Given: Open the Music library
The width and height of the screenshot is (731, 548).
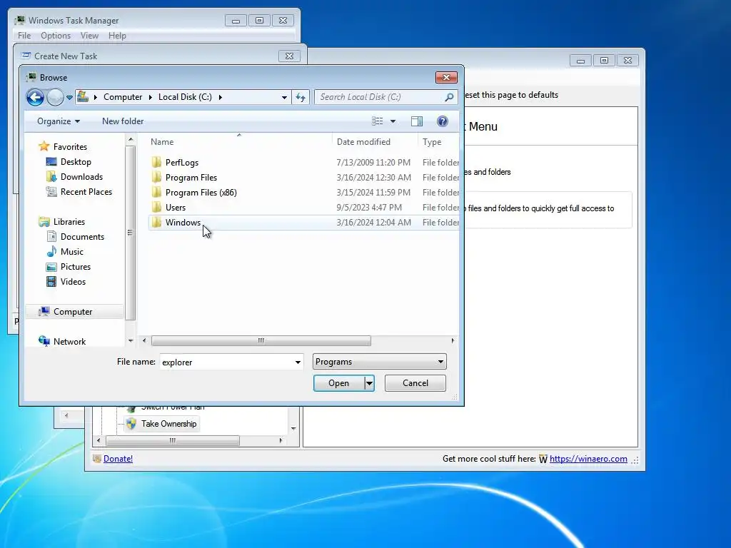Looking at the screenshot, I should pyautogui.click(x=72, y=252).
